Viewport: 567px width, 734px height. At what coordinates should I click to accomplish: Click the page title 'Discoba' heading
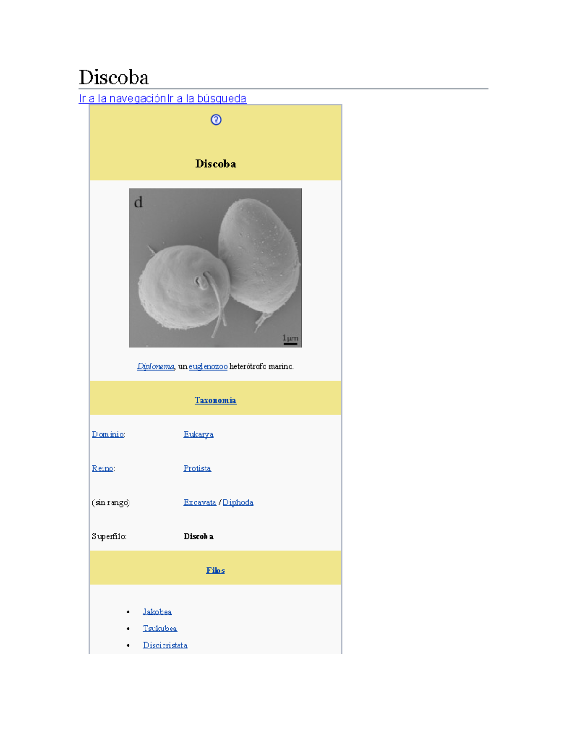114,77
